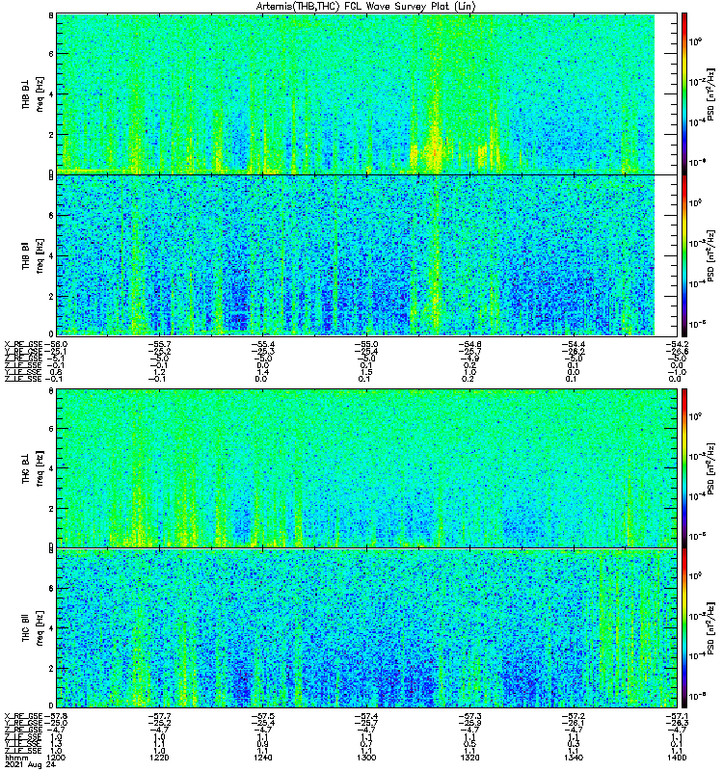Click the THC 'X_RE_GSE' row label
The height and width of the screenshot is (771, 723).
[24, 716]
